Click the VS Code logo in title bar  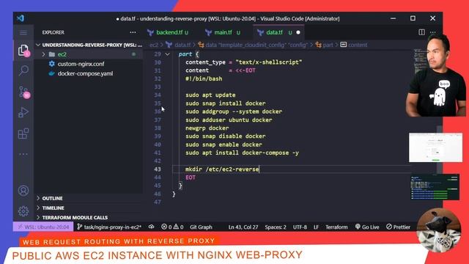21,18
